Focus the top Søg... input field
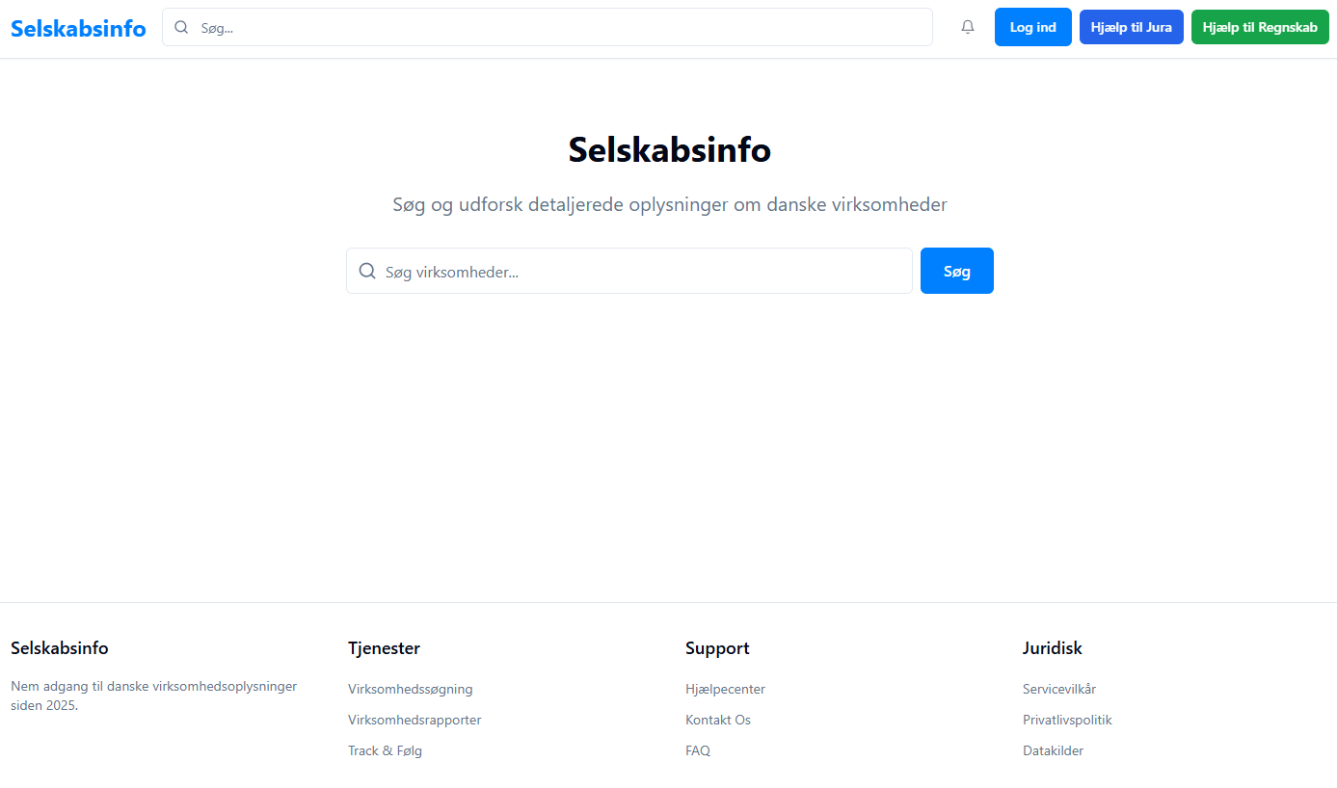The image size is (1337, 788). click(x=559, y=28)
